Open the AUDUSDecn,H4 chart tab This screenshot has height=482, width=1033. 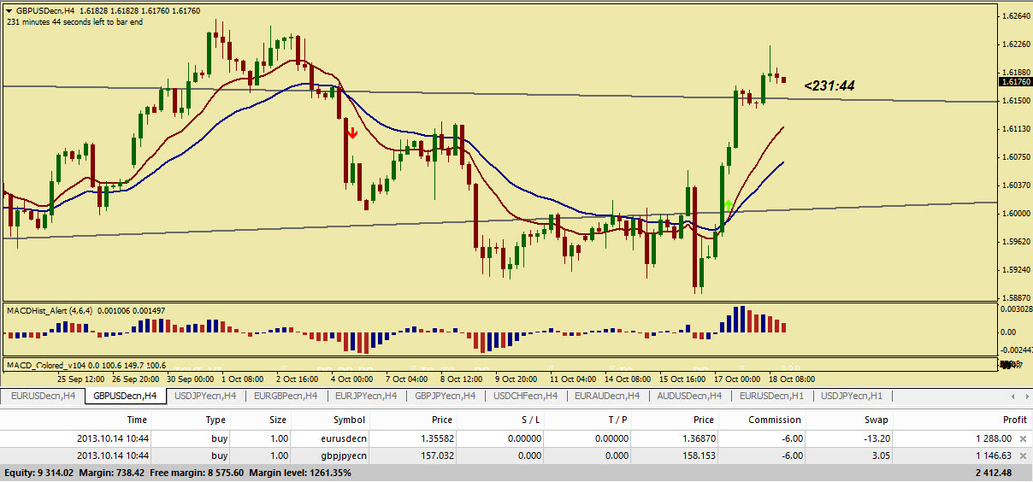[688, 397]
